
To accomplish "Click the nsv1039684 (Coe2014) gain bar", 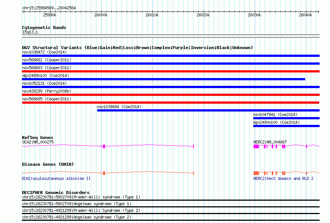I will [x=208, y=110].
